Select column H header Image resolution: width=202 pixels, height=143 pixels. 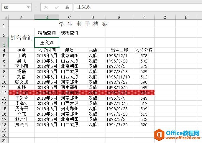186,17
